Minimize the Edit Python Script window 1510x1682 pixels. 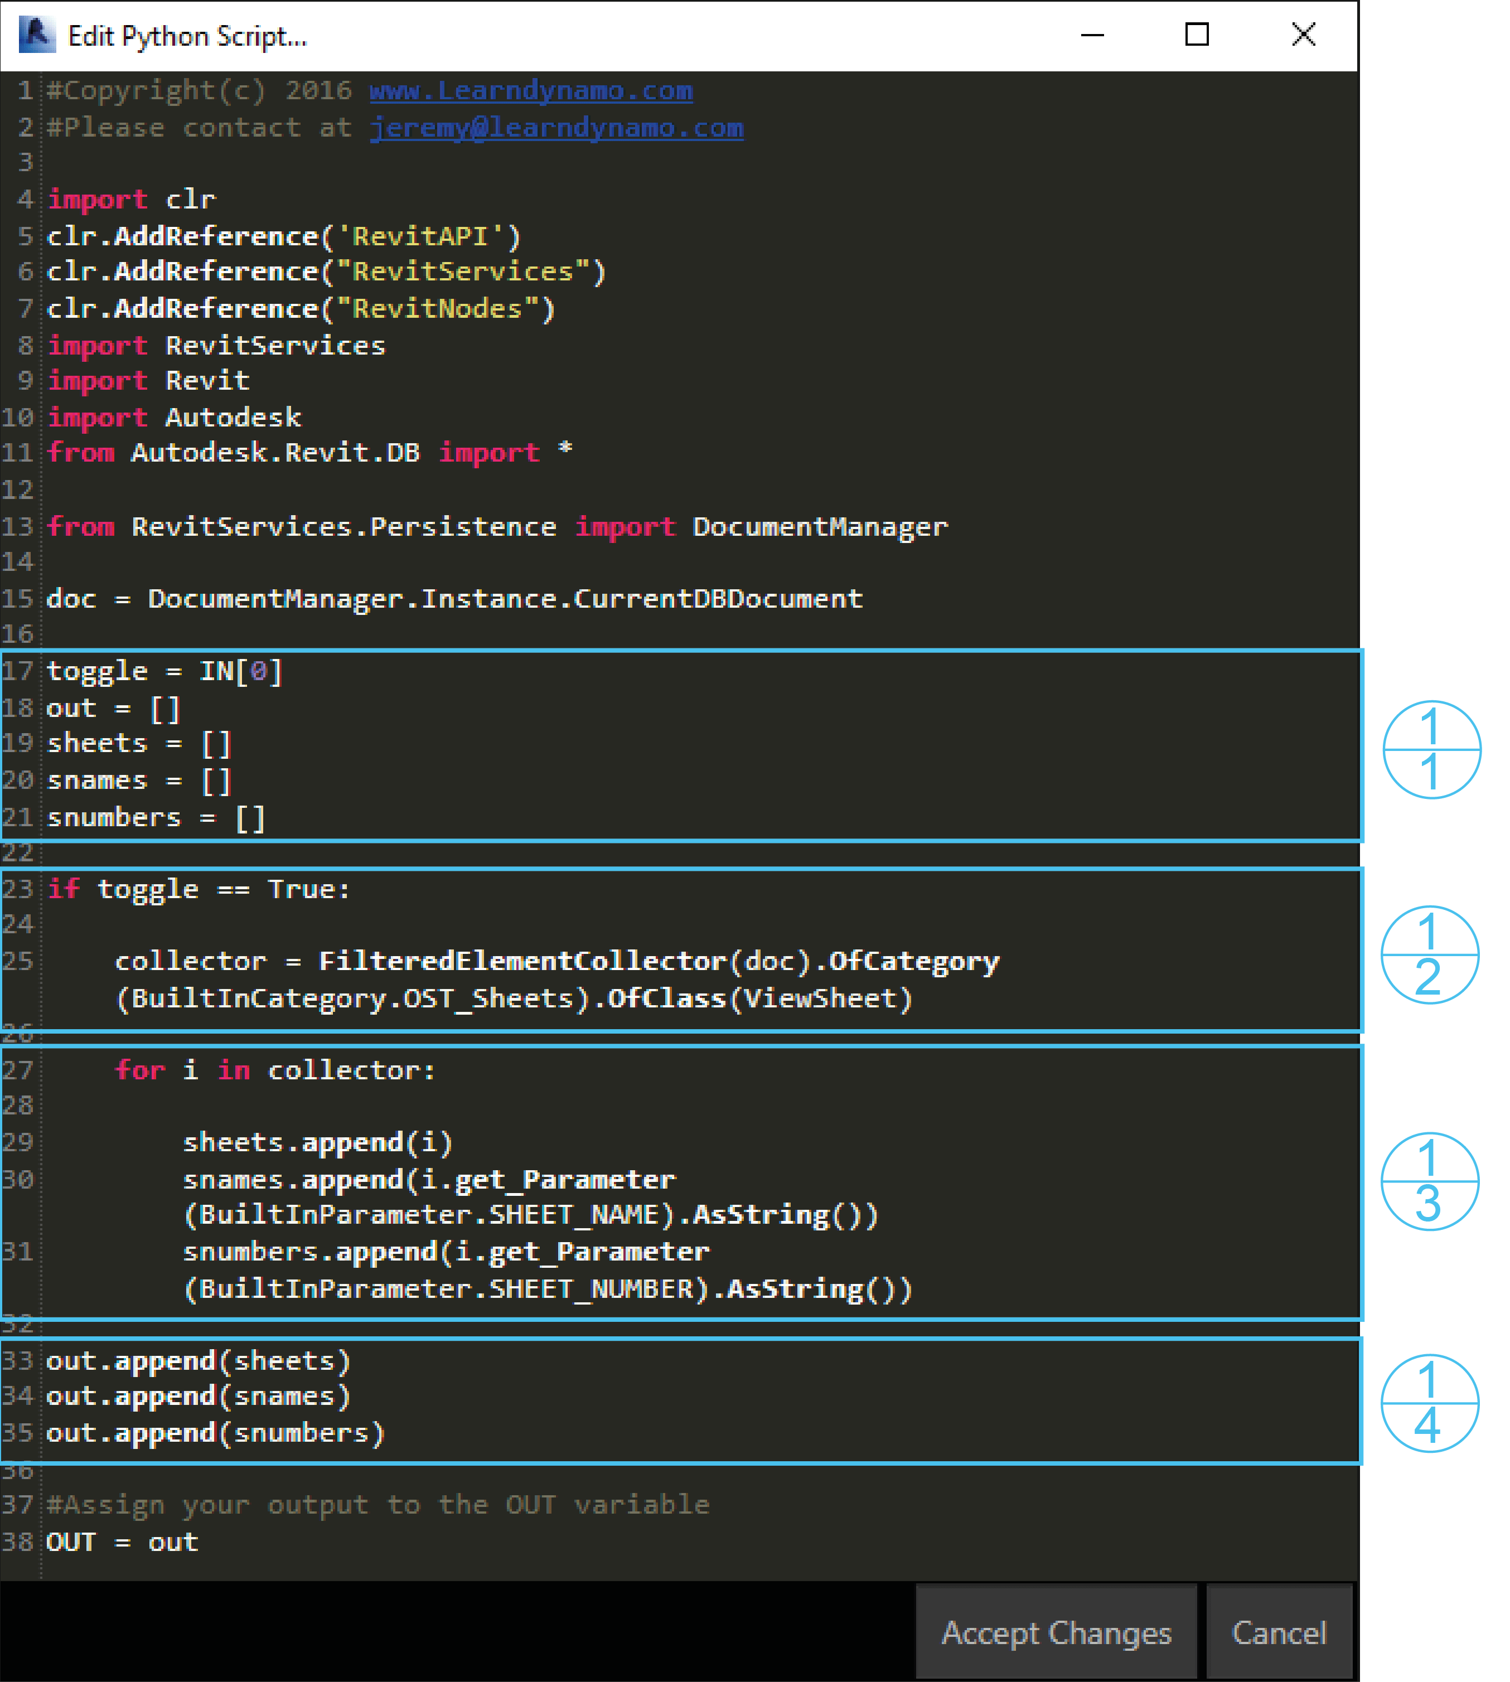pyautogui.click(x=1093, y=35)
